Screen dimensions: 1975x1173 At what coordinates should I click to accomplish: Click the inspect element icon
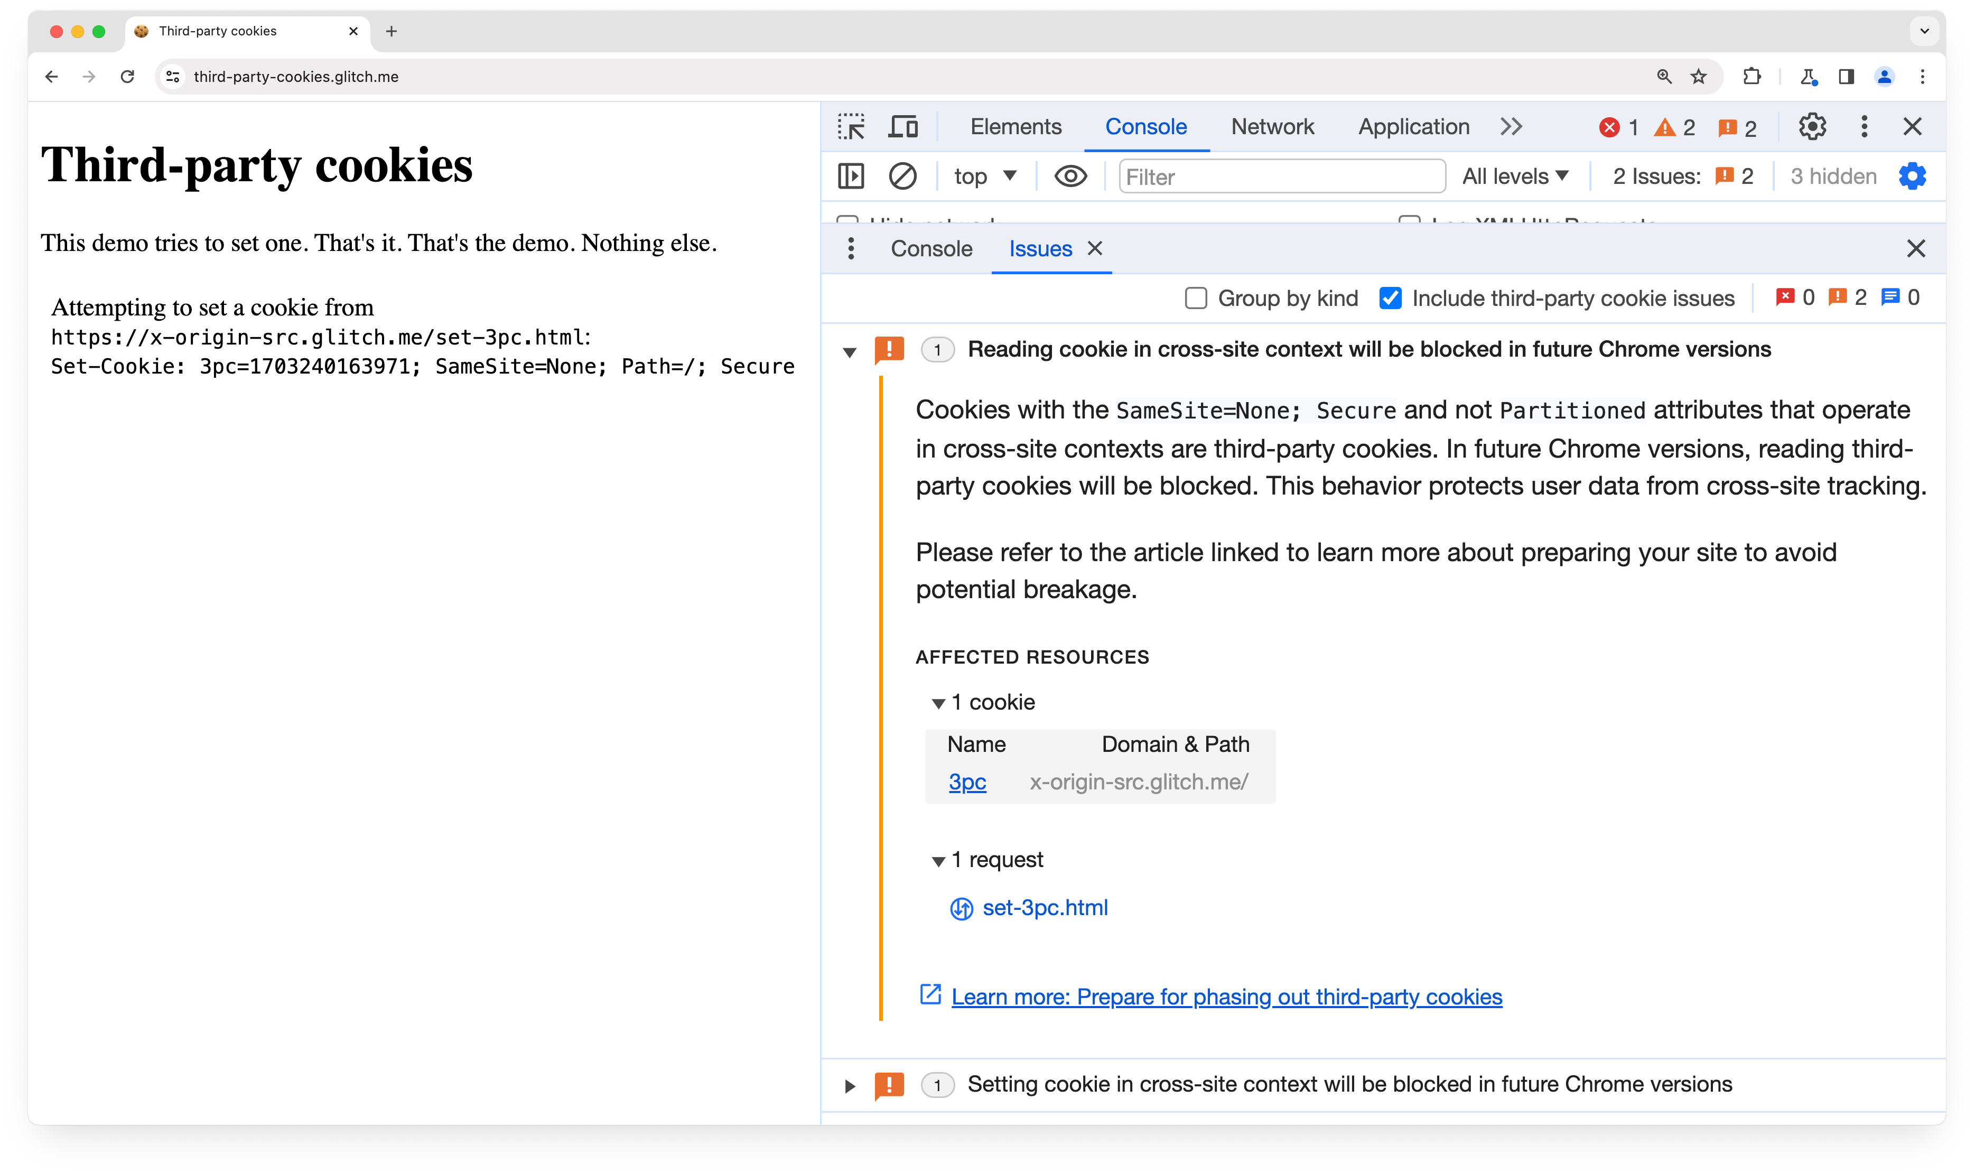tap(850, 126)
